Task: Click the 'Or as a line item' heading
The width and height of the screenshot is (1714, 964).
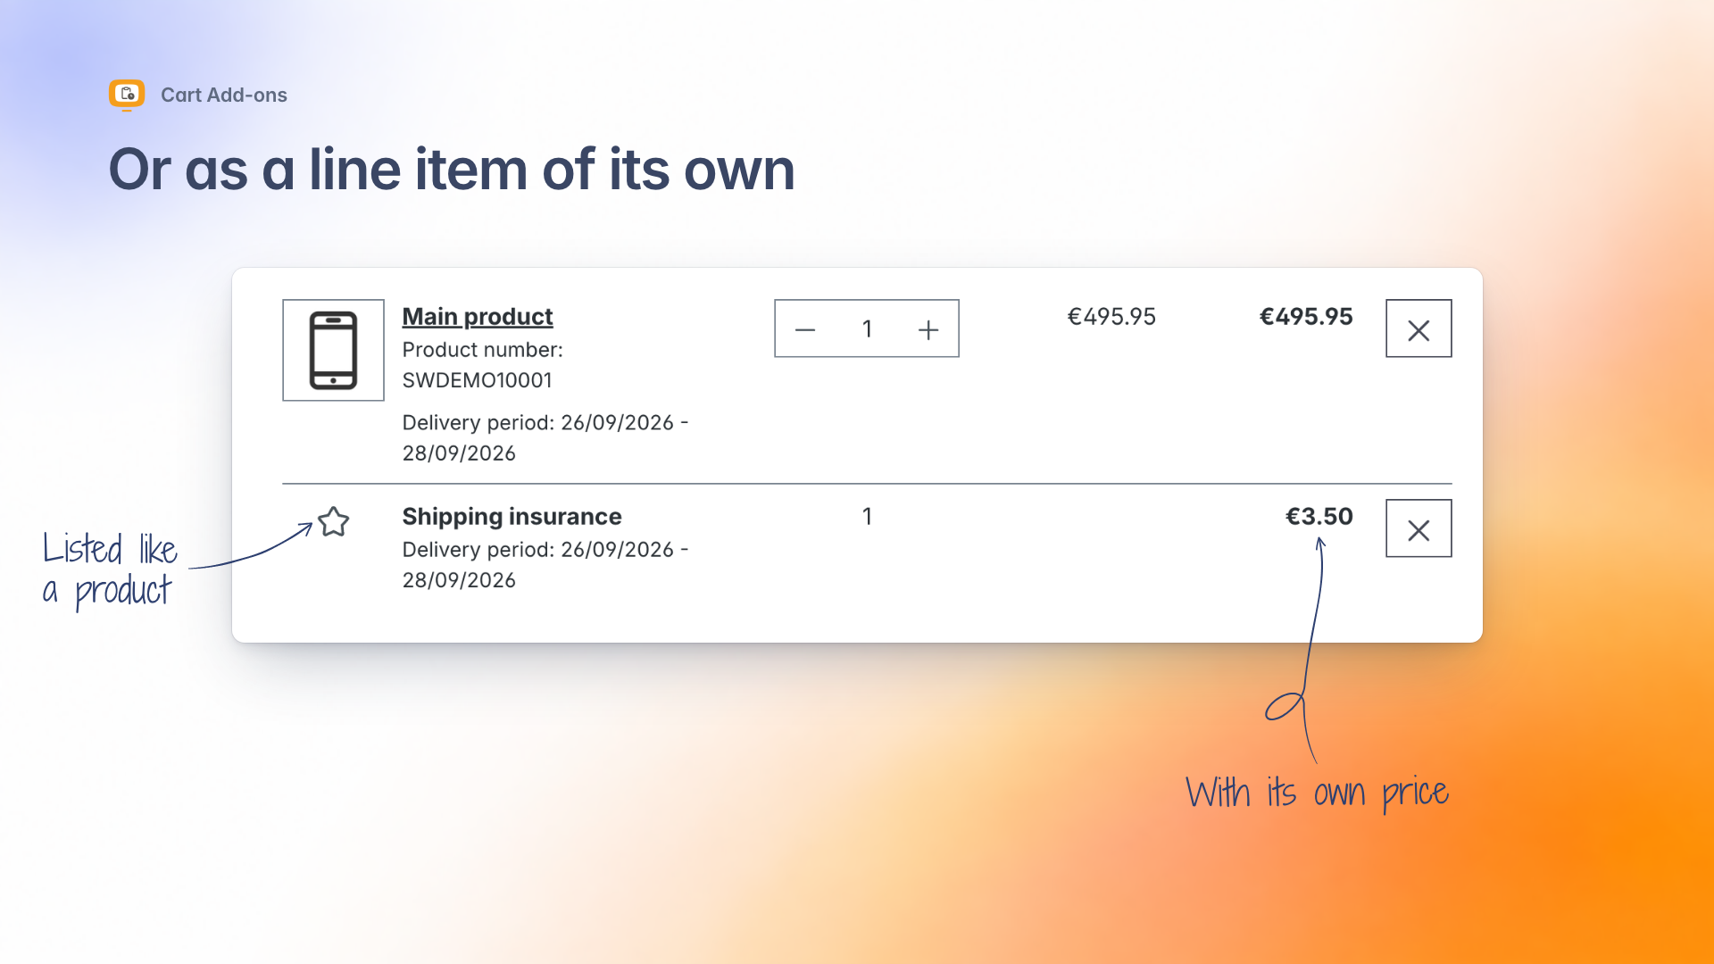Action: point(452,170)
